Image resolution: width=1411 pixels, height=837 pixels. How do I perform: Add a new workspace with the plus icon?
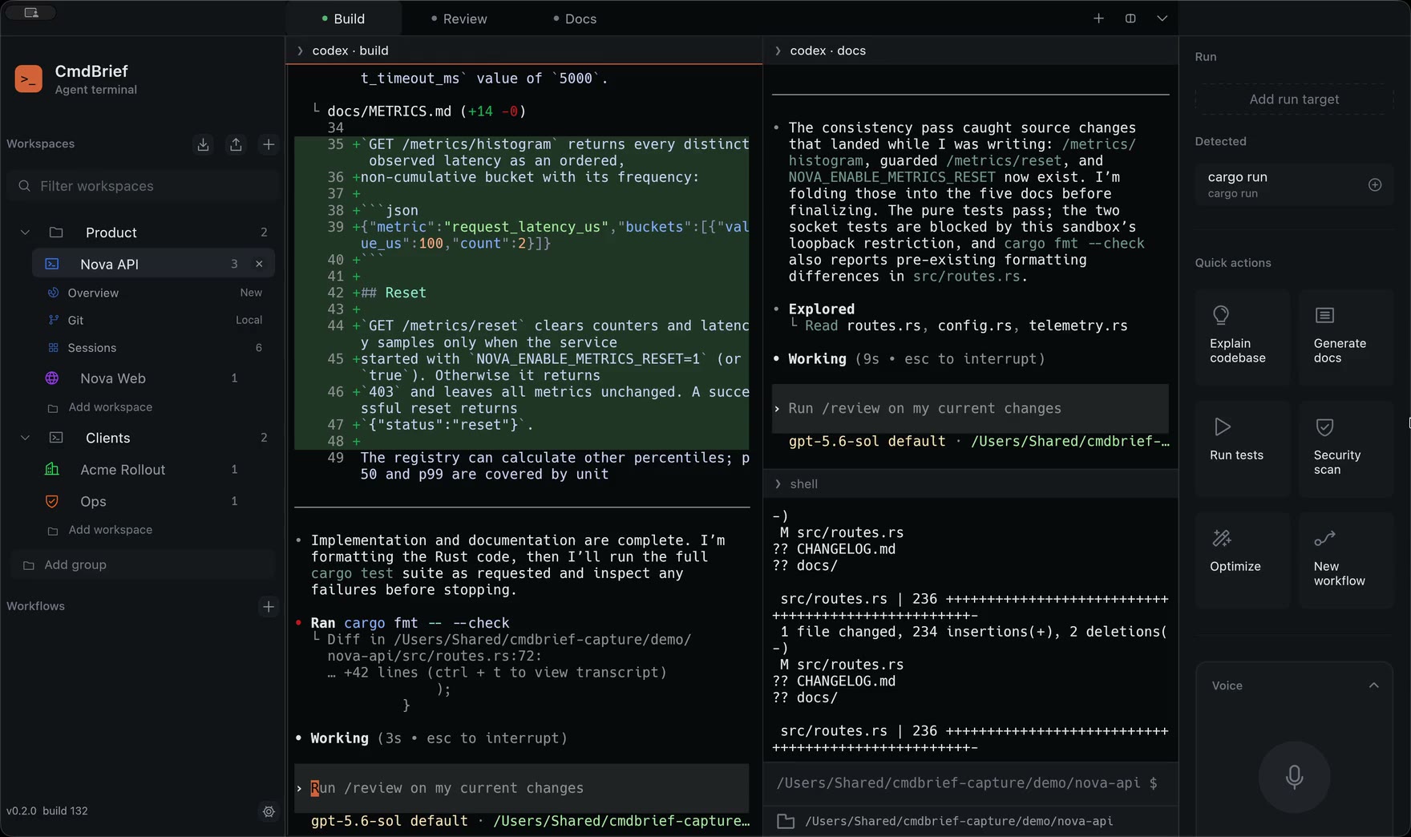coord(269,144)
